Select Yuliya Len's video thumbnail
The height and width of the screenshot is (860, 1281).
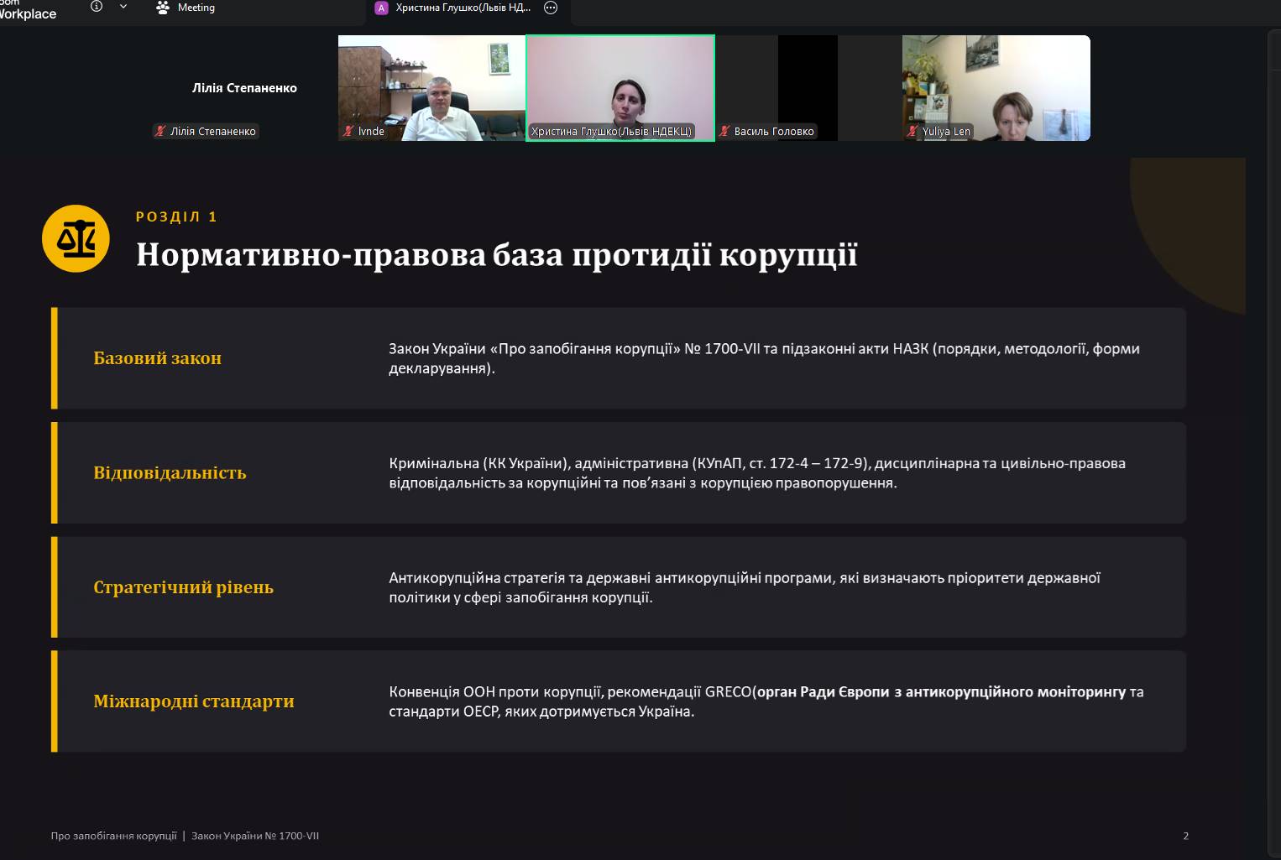coord(996,88)
